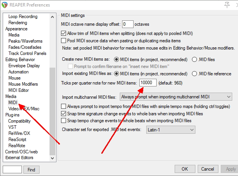Viewport: 238px width, 176px height.
Task: Select Editing Behavior category
Action: (20, 60)
